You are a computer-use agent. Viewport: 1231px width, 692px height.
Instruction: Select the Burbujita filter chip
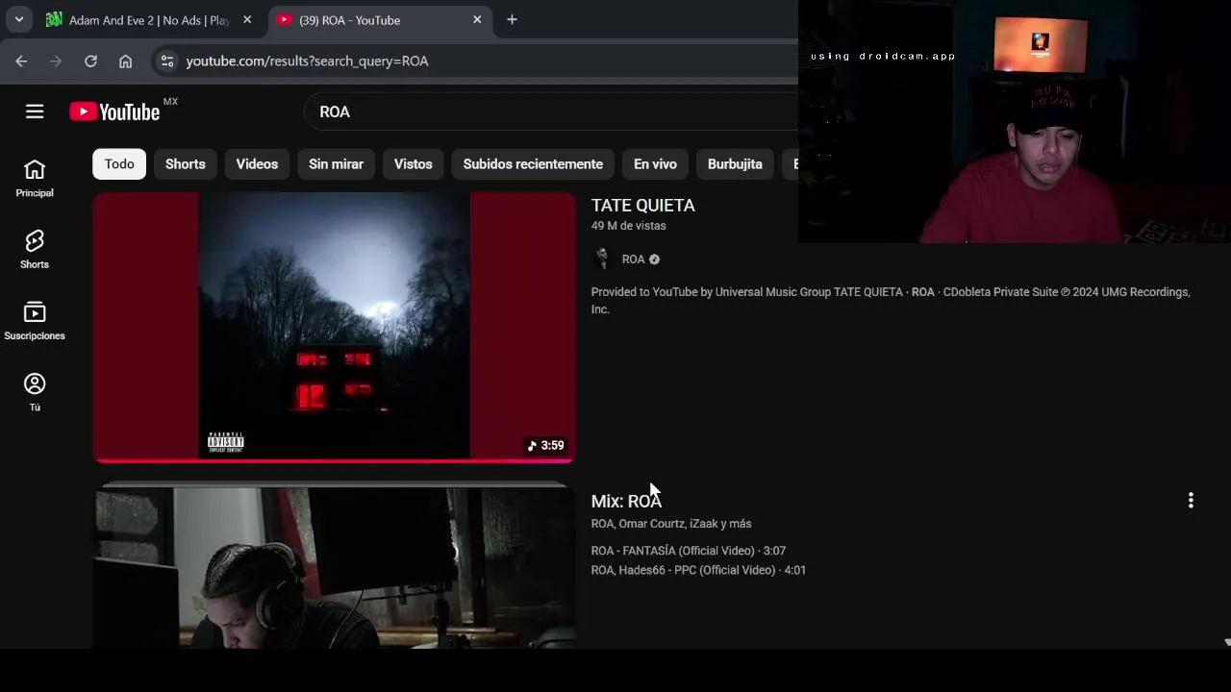click(735, 163)
